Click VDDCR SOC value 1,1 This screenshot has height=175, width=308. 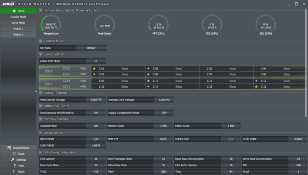[x=231, y=139]
